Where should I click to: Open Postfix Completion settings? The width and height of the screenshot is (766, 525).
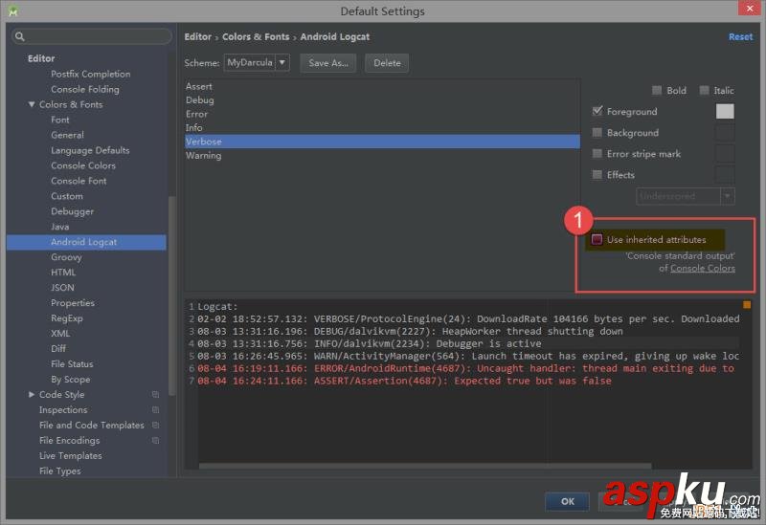[x=90, y=74]
